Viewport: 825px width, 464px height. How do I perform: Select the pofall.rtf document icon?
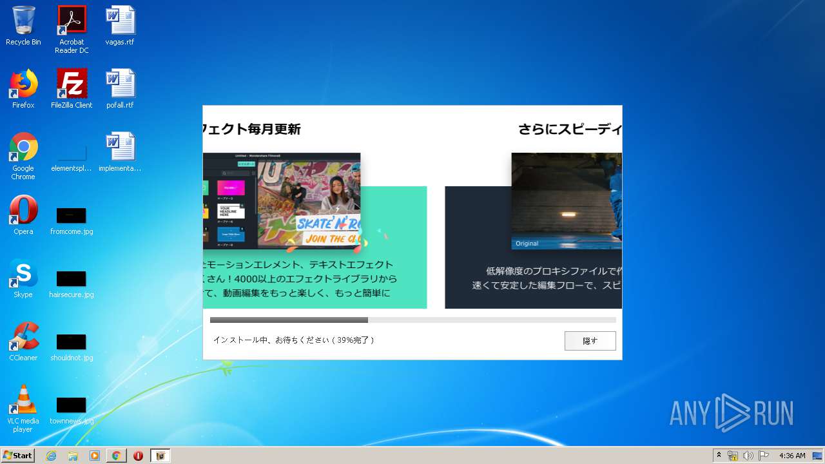coord(120,89)
